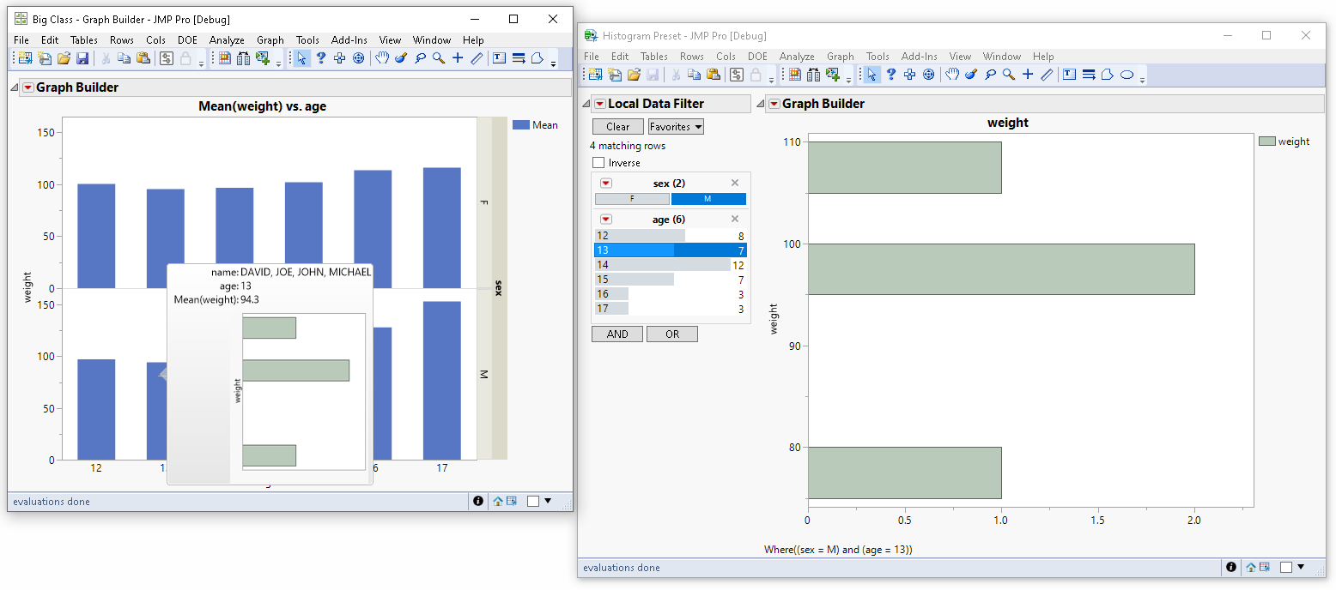Click the blue Mean legend swatch
The height and width of the screenshot is (590, 1336).
point(520,125)
